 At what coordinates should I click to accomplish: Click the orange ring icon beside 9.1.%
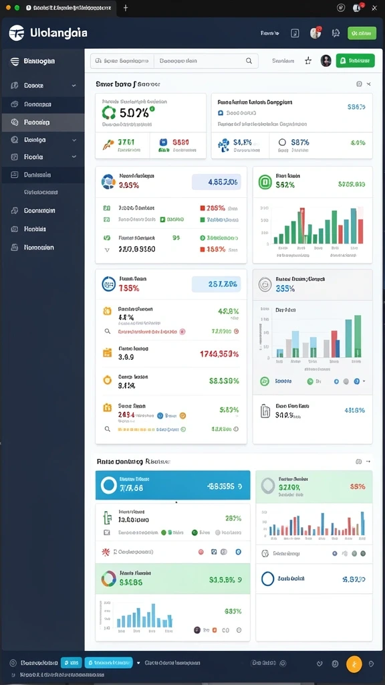pyautogui.click(x=108, y=380)
